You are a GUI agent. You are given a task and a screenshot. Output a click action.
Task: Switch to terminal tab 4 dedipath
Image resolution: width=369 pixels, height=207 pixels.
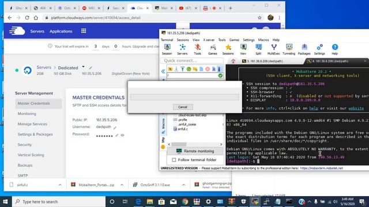(x=336, y=62)
